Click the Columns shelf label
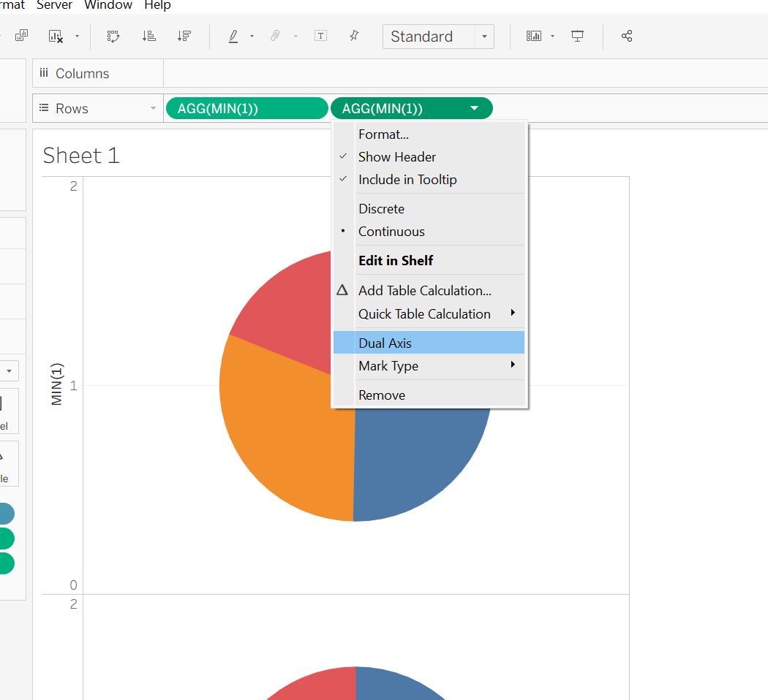 pyautogui.click(x=82, y=73)
